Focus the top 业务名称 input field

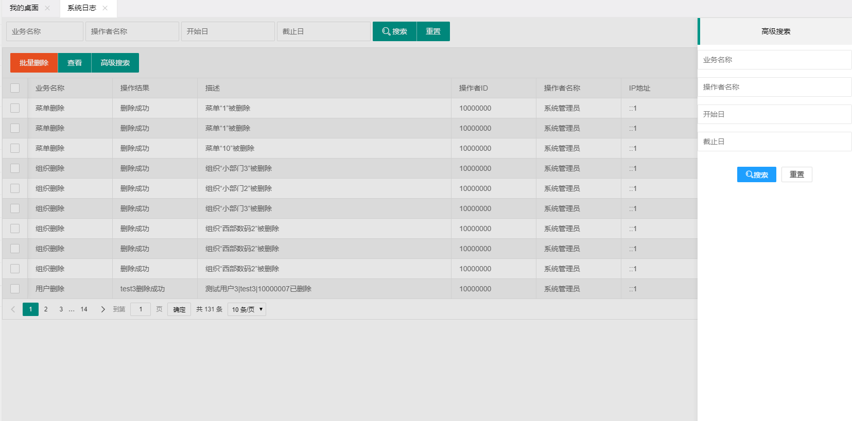coord(44,31)
